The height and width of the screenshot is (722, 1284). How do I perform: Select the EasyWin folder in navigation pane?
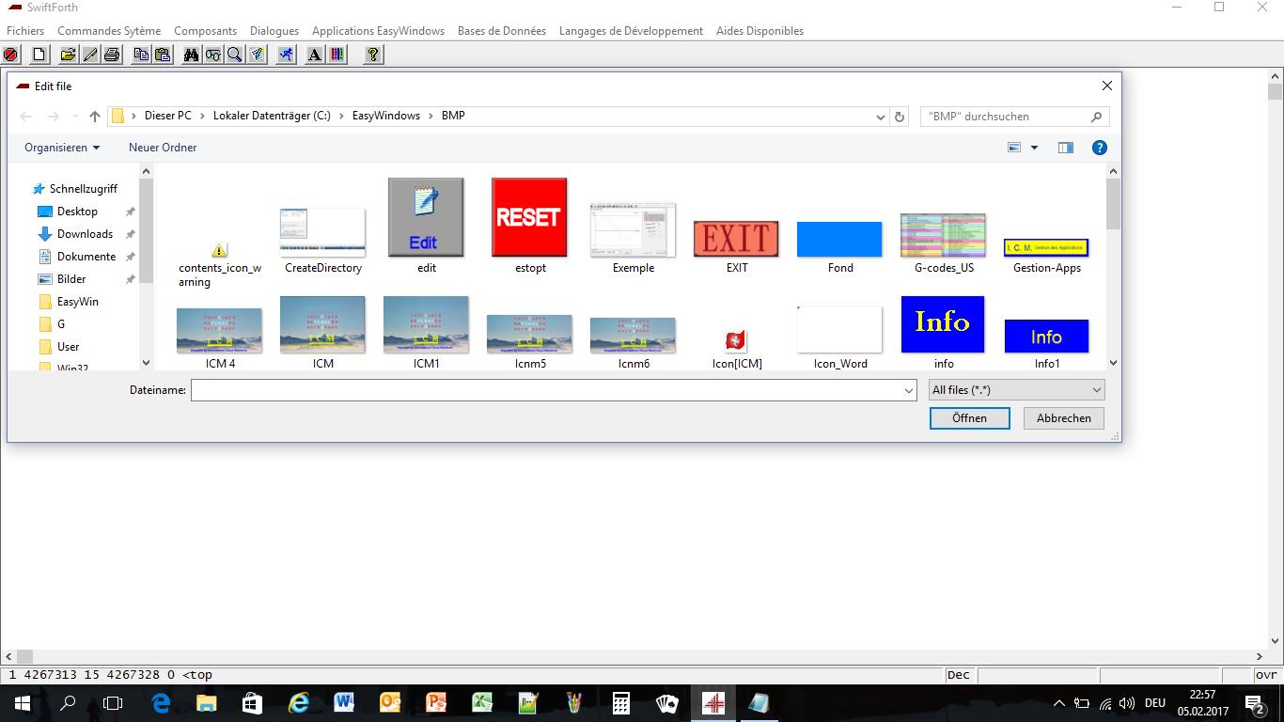coord(78,302)
